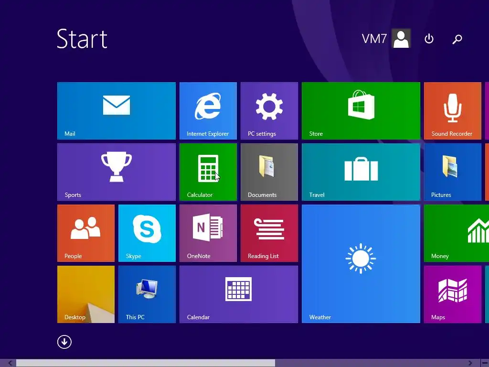Click the scrollbar right arrow
This screenshot has height=367, width=489.
pyautogui.click(x=470, y=363)
